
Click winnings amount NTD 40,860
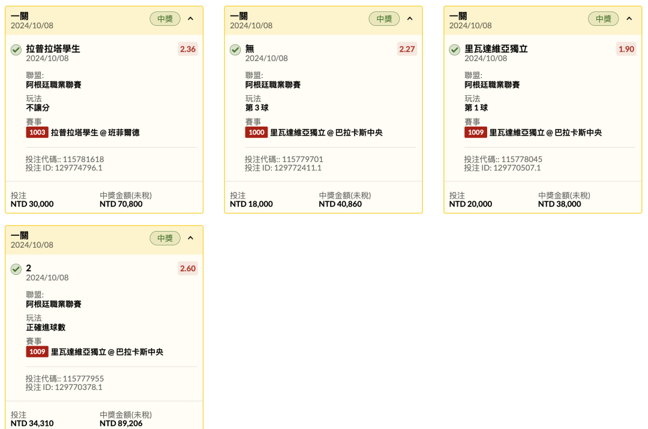(x=340, y=204)
